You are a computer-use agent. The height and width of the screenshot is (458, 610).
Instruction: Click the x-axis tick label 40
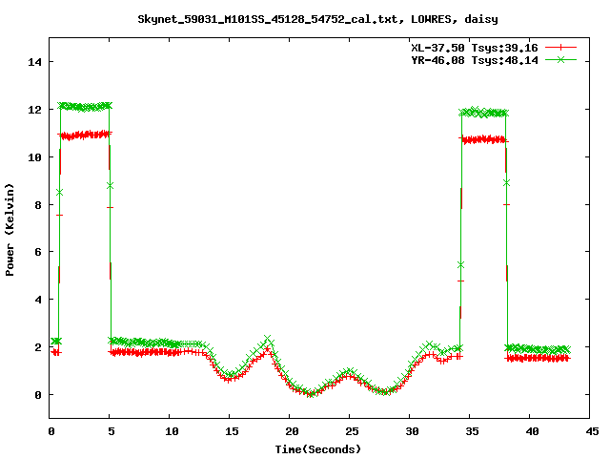point(532,431)
